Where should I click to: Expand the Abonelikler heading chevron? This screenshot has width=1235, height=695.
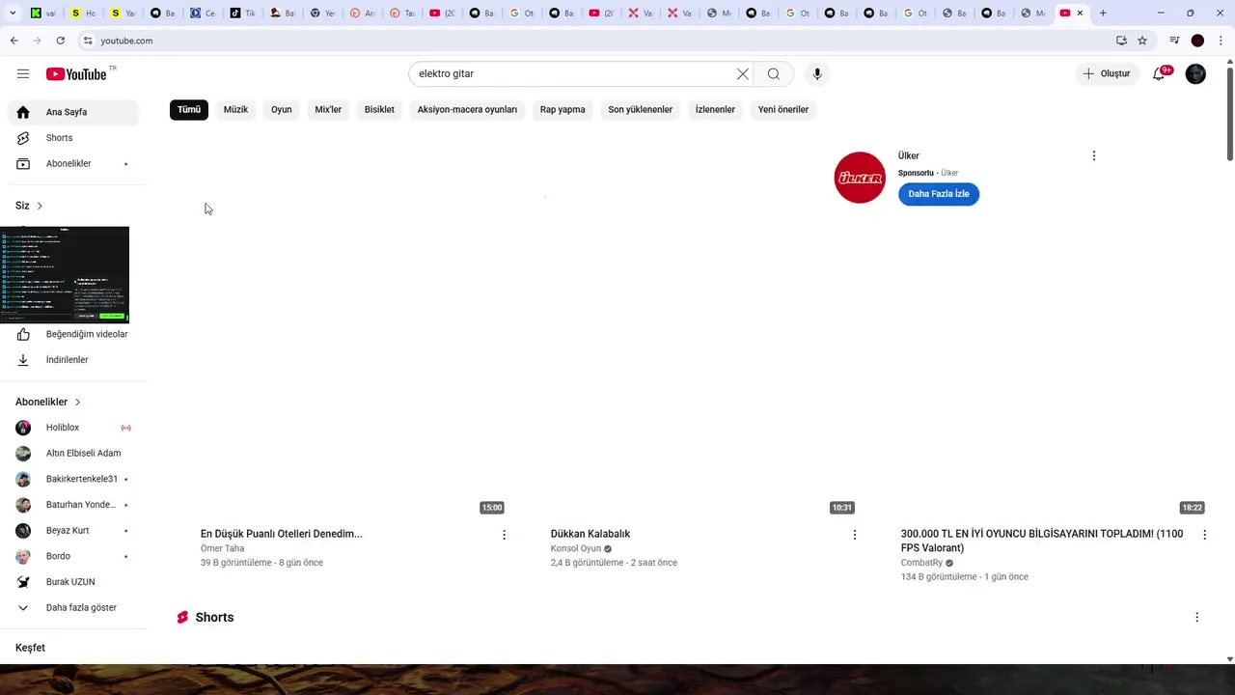77,402
